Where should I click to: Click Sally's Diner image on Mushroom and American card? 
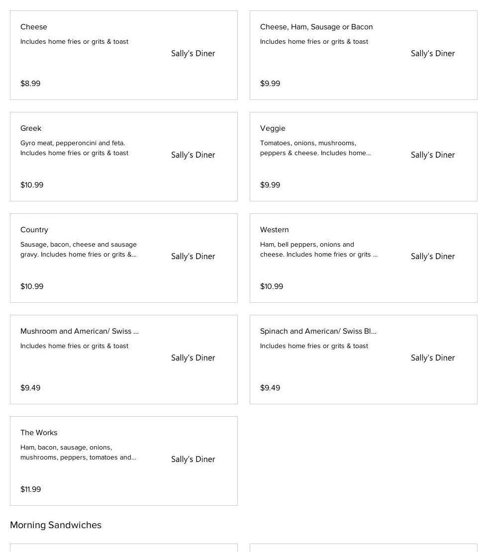pyautogui.click(x=193, y=358)
